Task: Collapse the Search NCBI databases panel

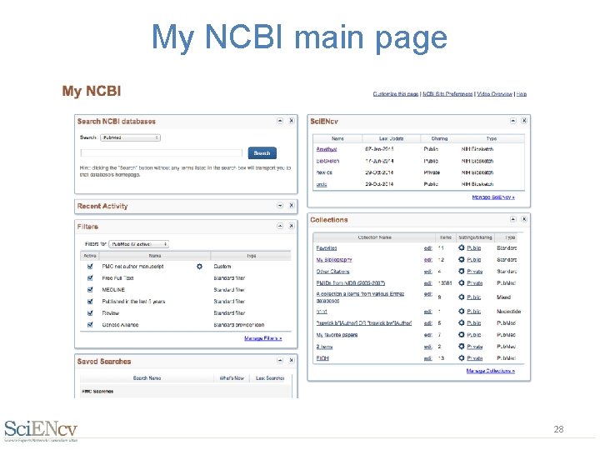Action: coord(280,121)
